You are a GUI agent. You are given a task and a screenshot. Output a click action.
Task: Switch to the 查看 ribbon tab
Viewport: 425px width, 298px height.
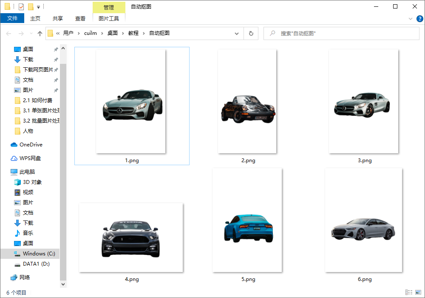80,18
